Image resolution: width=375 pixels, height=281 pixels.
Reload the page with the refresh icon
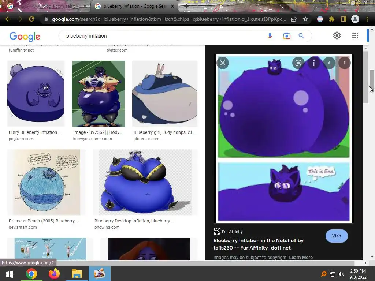tap(31, 19)
